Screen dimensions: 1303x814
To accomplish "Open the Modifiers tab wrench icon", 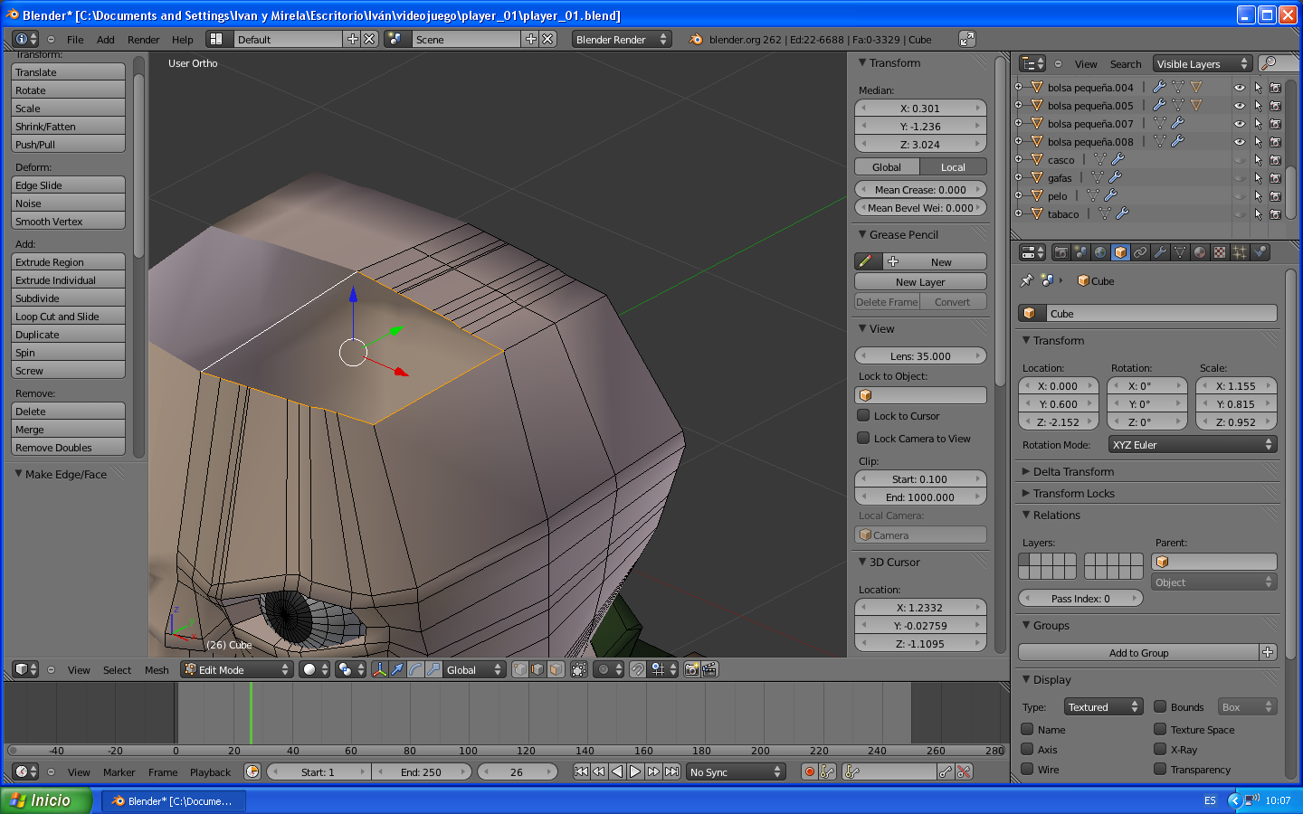I will click(1160, 253).
